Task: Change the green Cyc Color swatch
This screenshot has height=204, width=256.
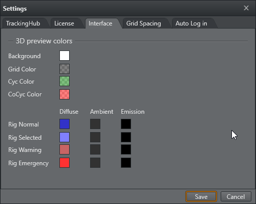Action: (65, 81)
